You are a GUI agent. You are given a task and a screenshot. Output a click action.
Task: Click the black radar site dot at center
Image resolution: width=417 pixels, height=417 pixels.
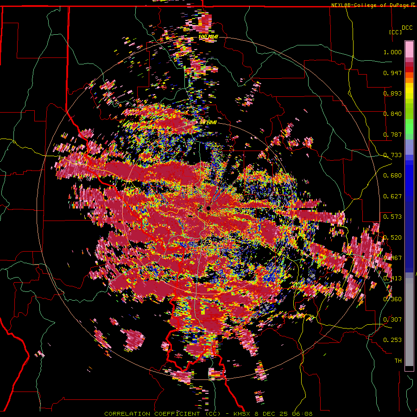coord(208,208)
